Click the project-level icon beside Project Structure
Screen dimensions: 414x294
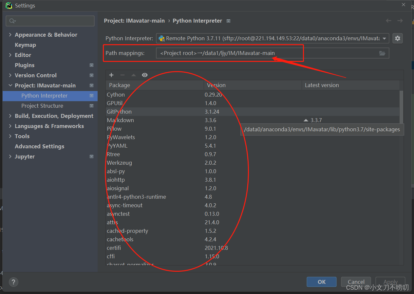coord(91,106)
